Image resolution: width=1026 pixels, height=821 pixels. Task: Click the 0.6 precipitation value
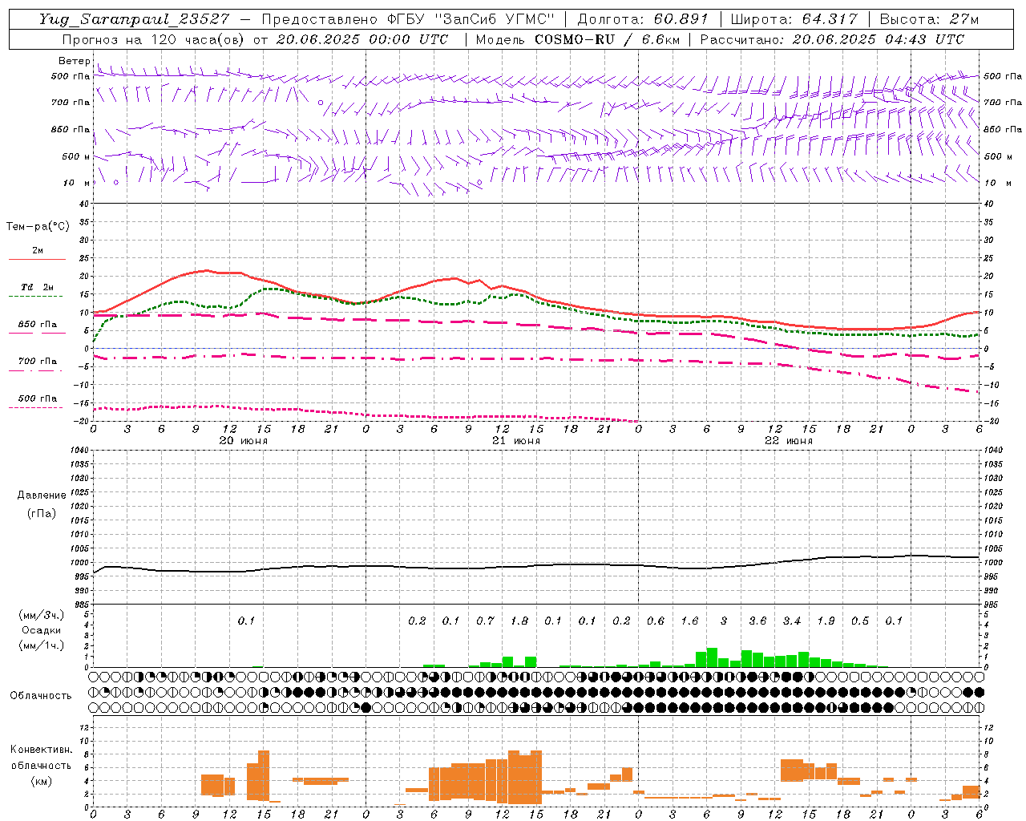click(656, 621)
